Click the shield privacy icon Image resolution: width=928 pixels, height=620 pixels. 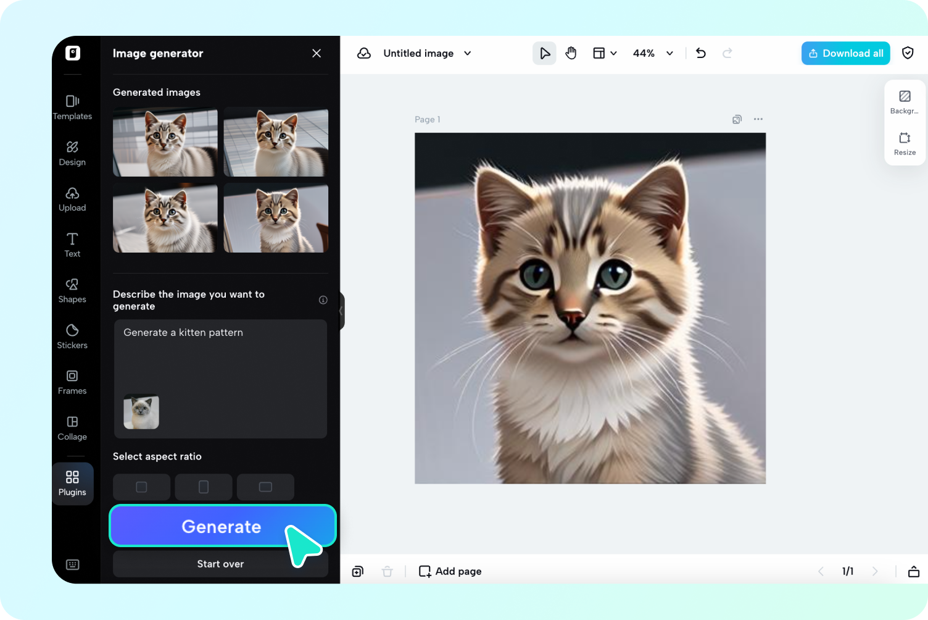point(908,53)
